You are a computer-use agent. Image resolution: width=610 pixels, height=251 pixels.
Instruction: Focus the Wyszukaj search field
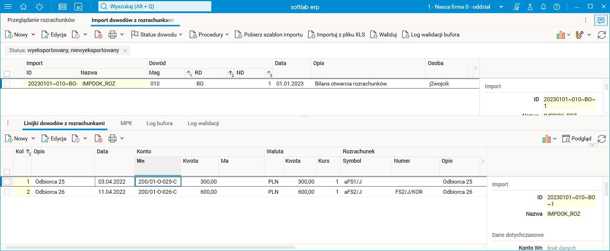coord(155,6)
